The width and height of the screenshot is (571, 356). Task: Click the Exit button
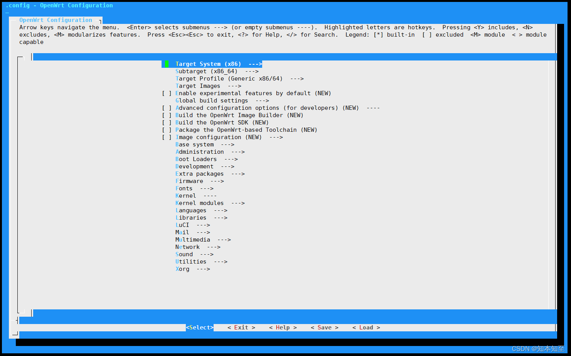(x=241, y=327)
